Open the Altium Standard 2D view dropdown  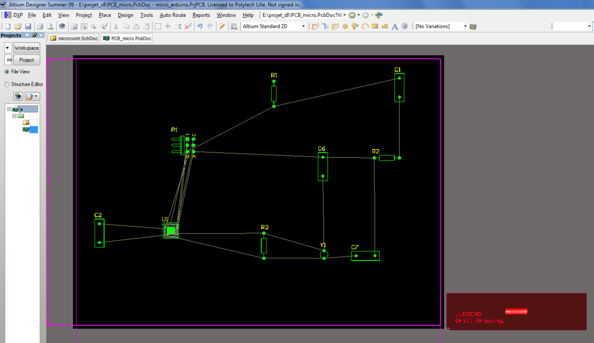(x=303, y=26)
